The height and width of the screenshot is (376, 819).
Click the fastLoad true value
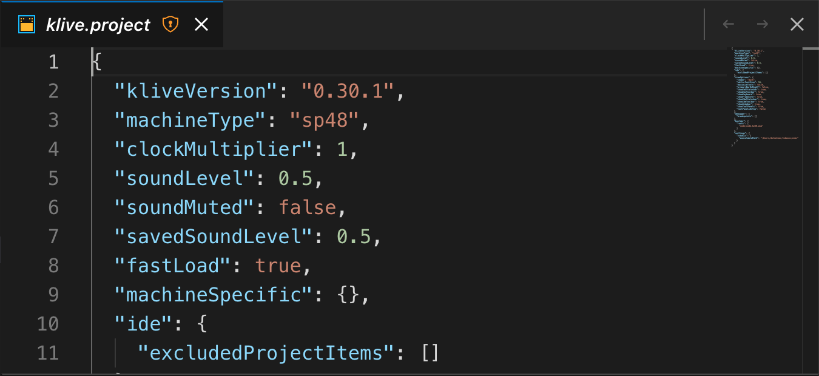(x=278, y=266)
